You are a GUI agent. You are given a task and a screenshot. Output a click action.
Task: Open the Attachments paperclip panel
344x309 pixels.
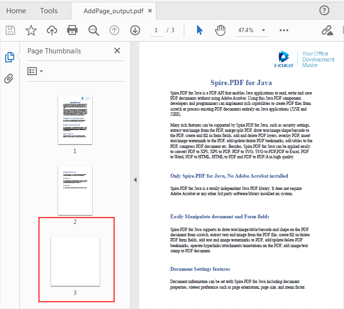point(9,78)
